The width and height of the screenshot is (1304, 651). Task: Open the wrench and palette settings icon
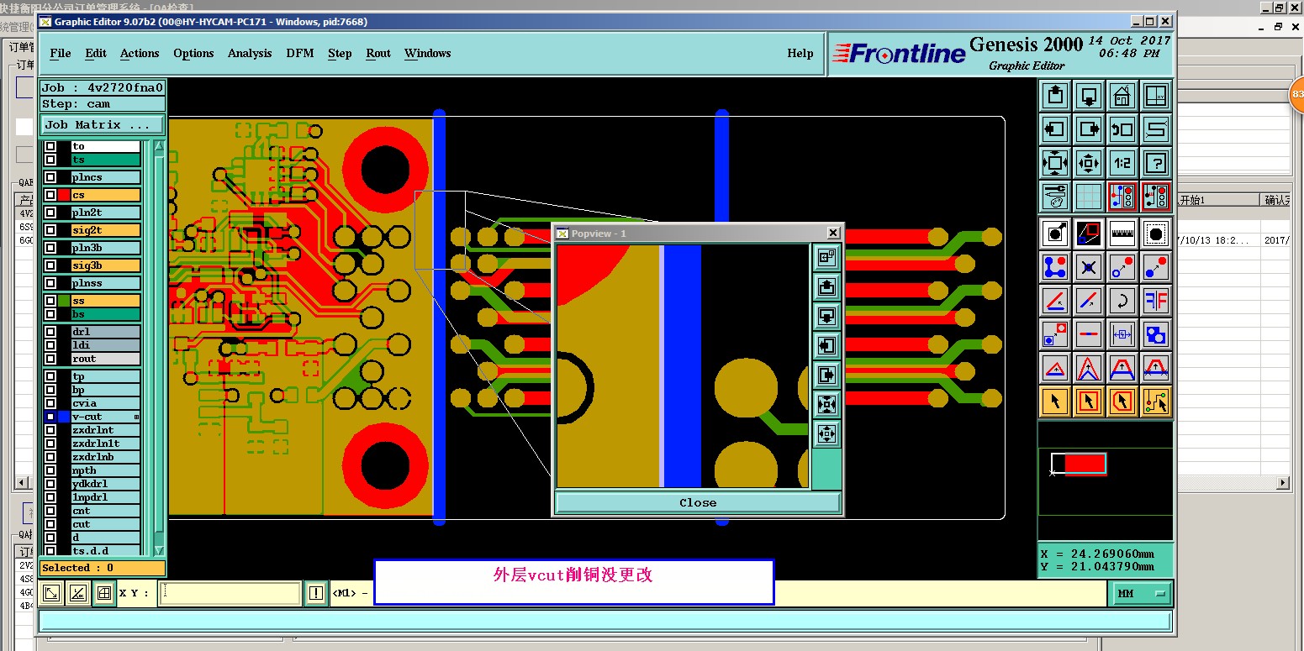click(x=1055, y=197)
